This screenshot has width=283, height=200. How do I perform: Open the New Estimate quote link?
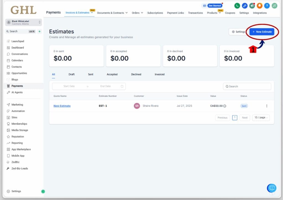(62, 106)
